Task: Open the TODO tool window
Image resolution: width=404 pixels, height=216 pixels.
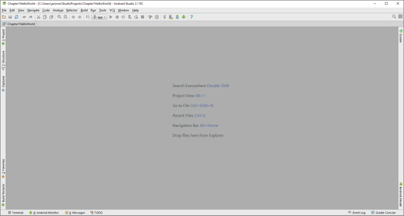Action: click(96, 212)
